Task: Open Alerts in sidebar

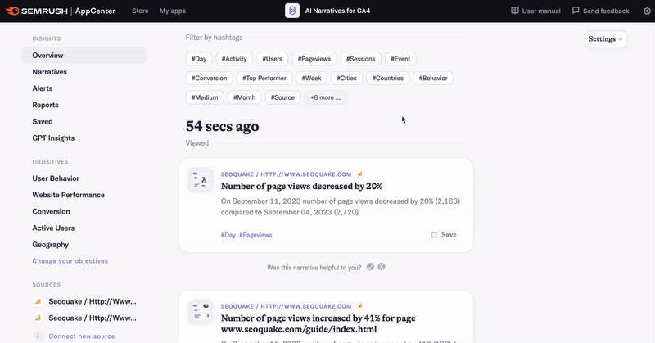Action: (x=43, y=88)
